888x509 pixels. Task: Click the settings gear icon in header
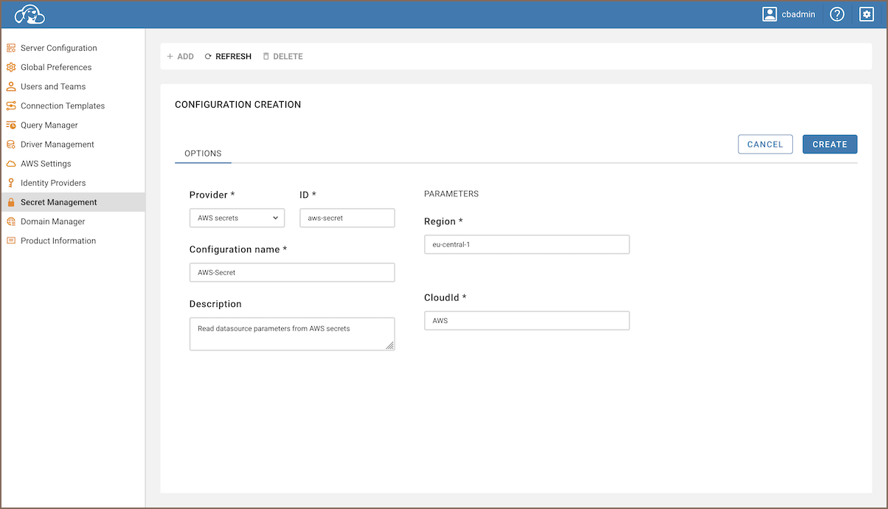[x=867, y=14]
